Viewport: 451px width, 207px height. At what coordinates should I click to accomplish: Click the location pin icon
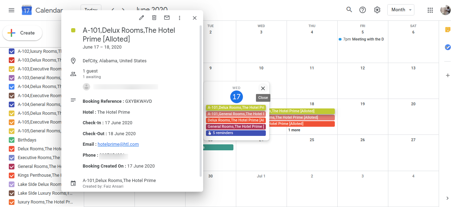point(73,61)
